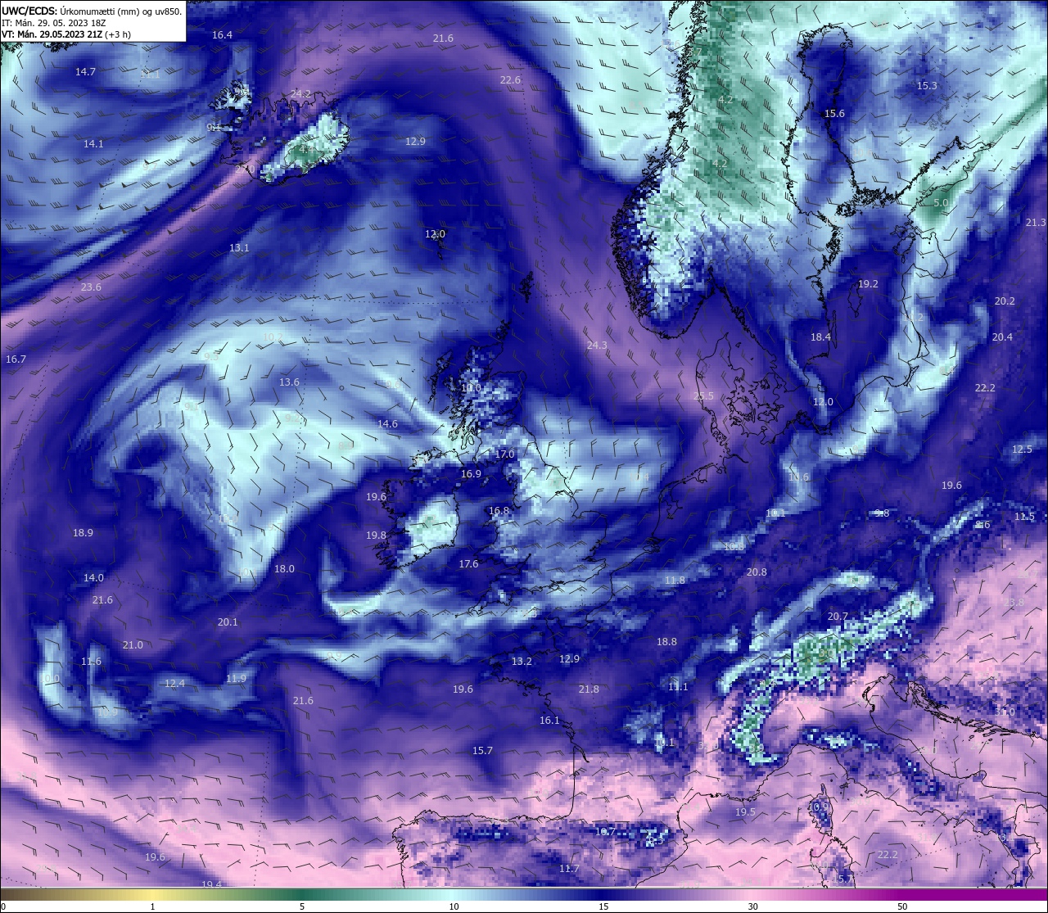
Task: Click the 'IT: Mán. 29. 05. 2023 18Z' line
Action: (54, 23)
